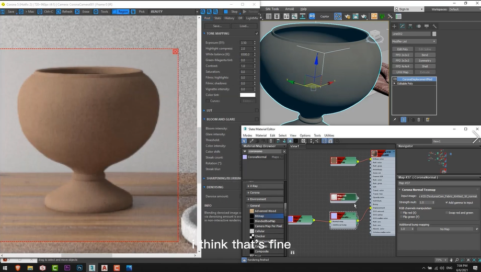This screenshot has height=272, width=481.
Task: Collapse the Denoising section
Action: point(204,187)
